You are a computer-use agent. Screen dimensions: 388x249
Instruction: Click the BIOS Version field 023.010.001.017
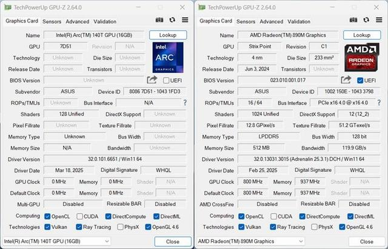point(288,80)
